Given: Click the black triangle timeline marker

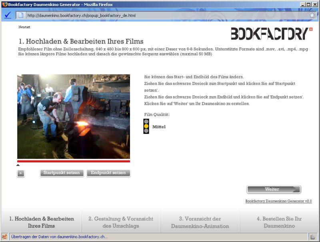Looking at the screenshot, I should (x=18, y=165).
